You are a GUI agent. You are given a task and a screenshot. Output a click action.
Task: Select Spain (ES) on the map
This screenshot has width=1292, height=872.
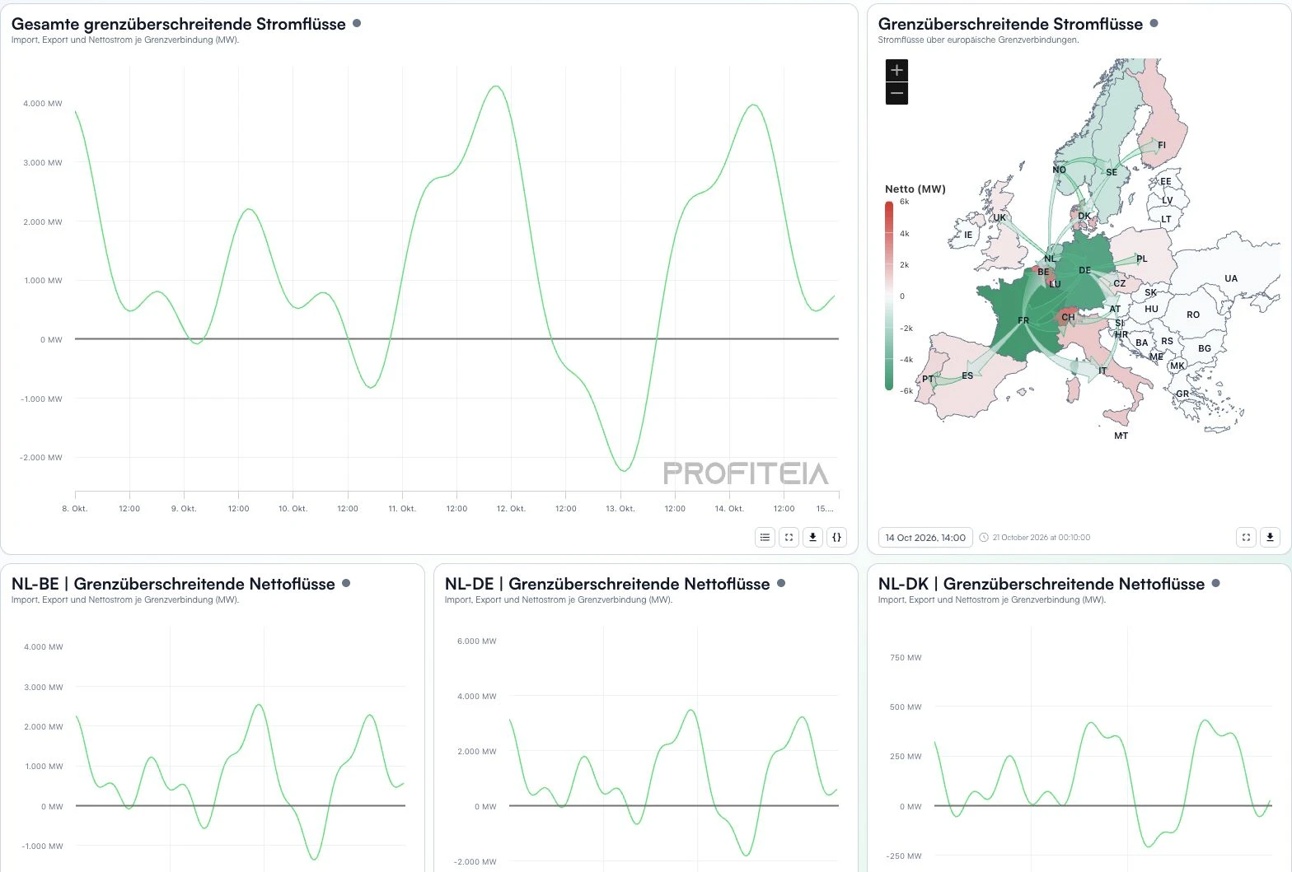tap(967, 375)
